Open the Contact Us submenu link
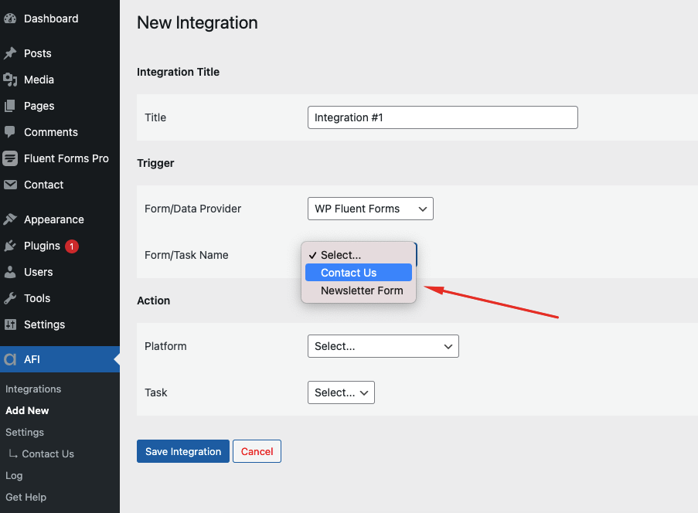 pos(48,454)
